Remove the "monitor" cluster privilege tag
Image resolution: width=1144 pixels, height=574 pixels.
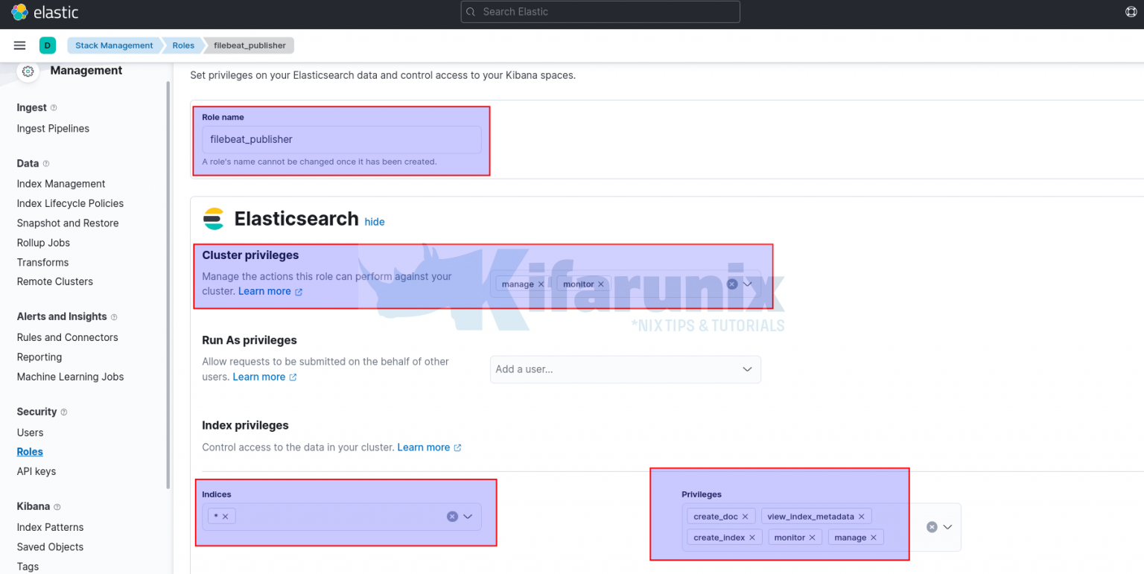coord(601,284)
